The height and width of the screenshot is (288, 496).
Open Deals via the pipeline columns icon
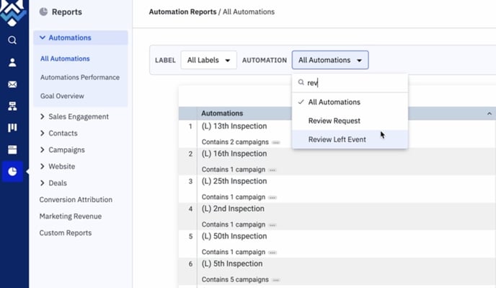tap(12, 128)
